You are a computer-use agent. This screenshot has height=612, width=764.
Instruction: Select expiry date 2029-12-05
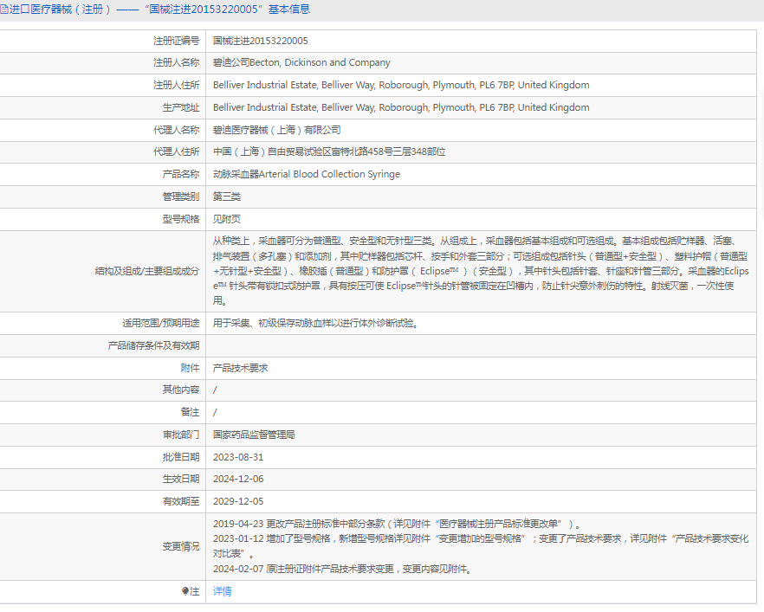[x=238, y=501]
